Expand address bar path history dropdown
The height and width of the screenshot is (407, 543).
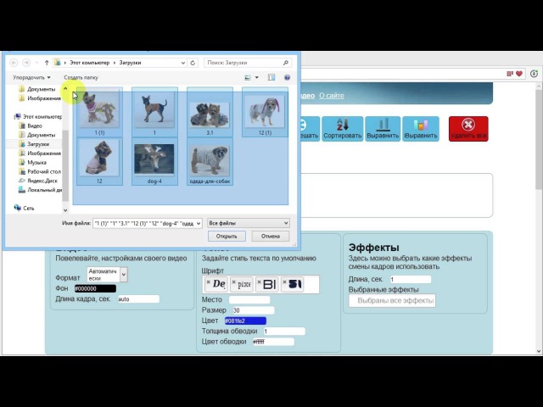point(183,63)
